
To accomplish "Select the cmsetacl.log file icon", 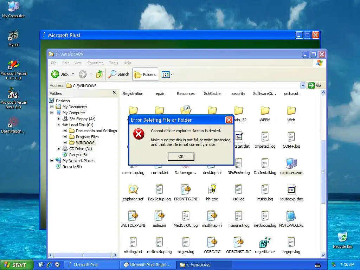I will (x=265, y=137).
